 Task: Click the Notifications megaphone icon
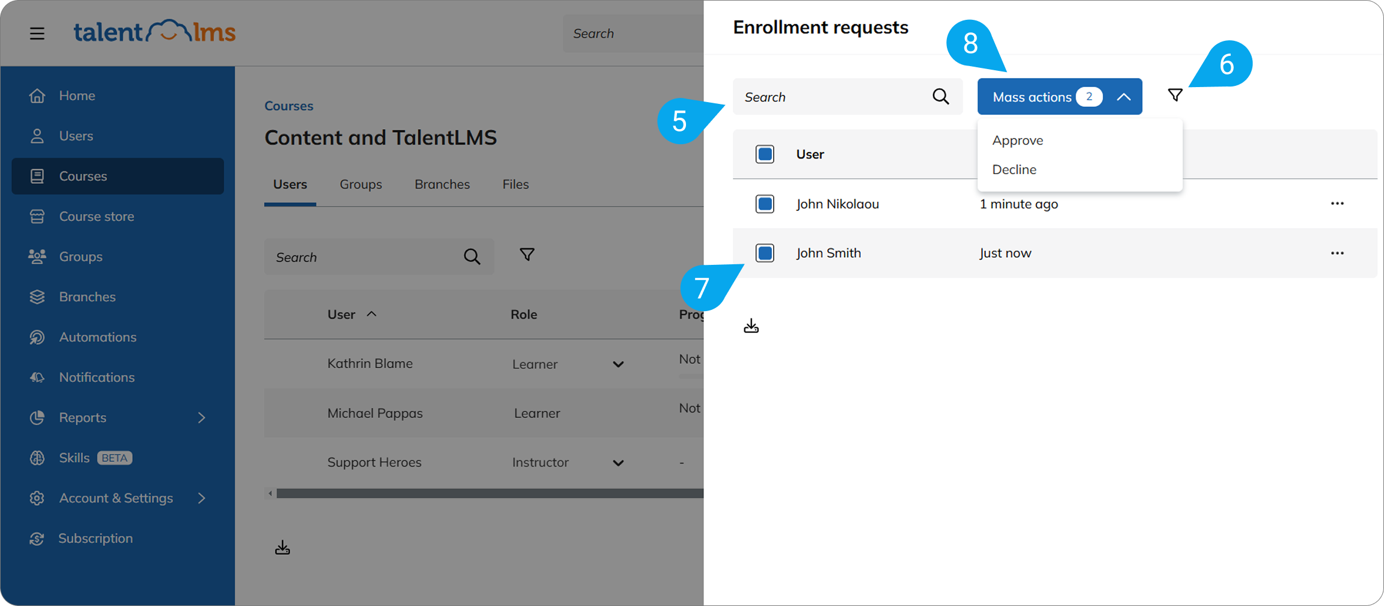[37, 377]
